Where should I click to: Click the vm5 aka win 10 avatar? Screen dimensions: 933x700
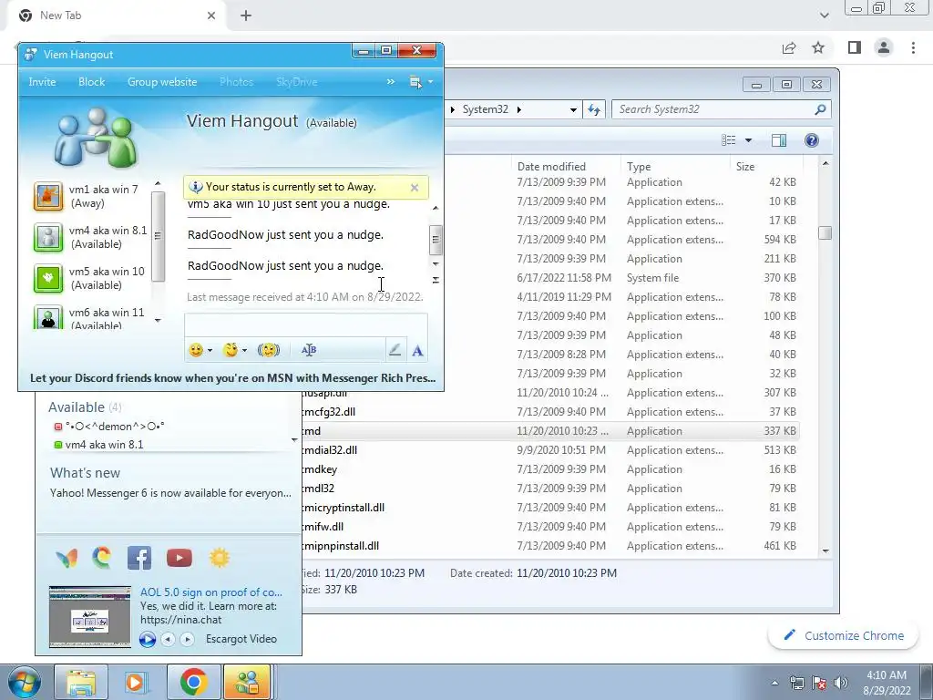click(x=48, y=279)
